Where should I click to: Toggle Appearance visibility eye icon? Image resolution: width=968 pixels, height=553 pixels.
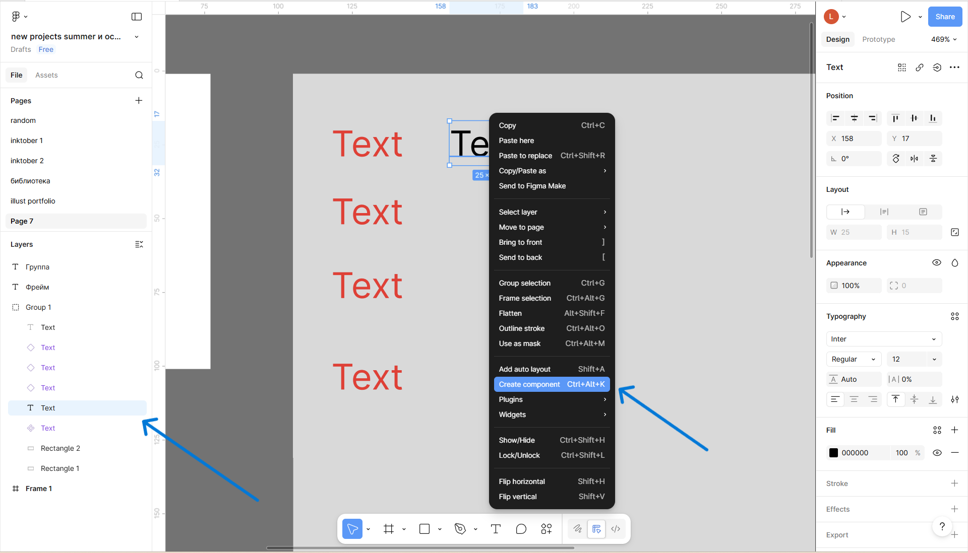point(937,263)
